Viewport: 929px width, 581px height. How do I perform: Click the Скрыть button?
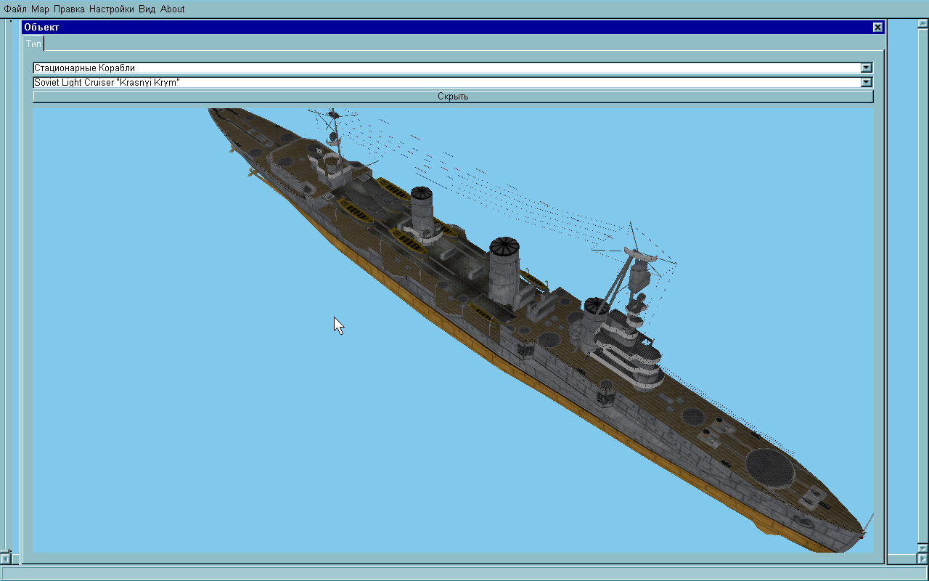point(453,97)
